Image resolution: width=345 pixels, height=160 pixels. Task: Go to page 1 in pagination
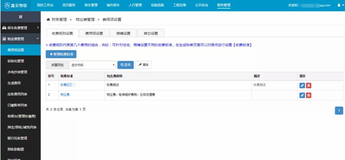click(x=339, y=111)
